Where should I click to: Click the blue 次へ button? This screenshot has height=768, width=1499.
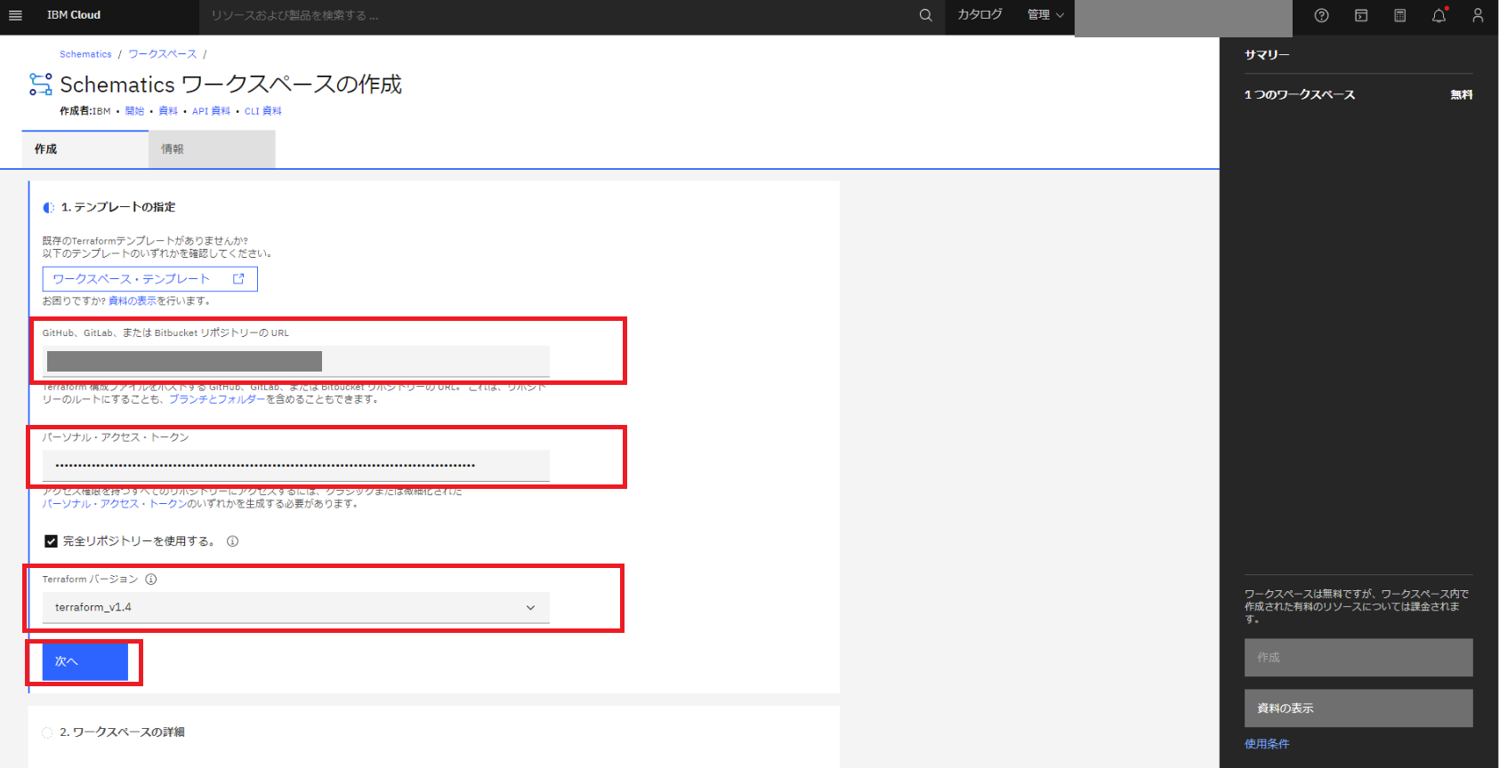[85, 661]
